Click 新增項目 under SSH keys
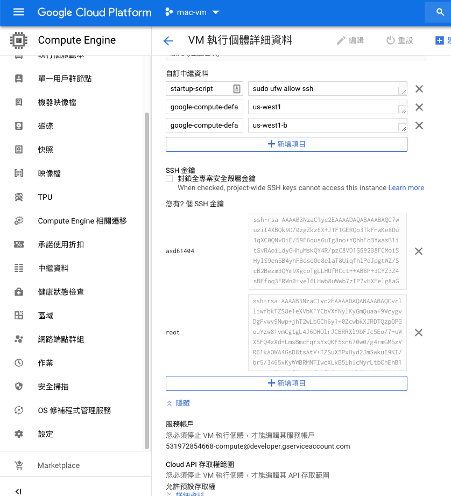The image size is (451, 496). 286,383
